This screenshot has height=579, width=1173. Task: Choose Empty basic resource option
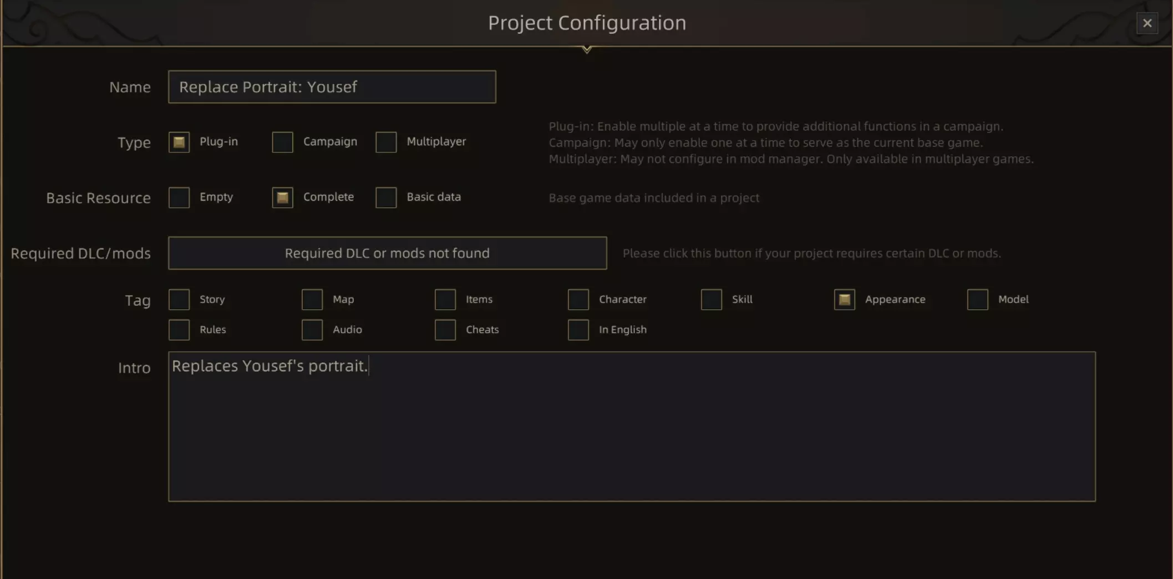[179, 198]
